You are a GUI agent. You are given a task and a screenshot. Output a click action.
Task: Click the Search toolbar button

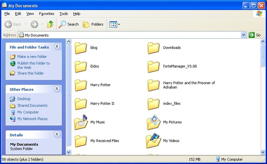click(x=68, y=24)
